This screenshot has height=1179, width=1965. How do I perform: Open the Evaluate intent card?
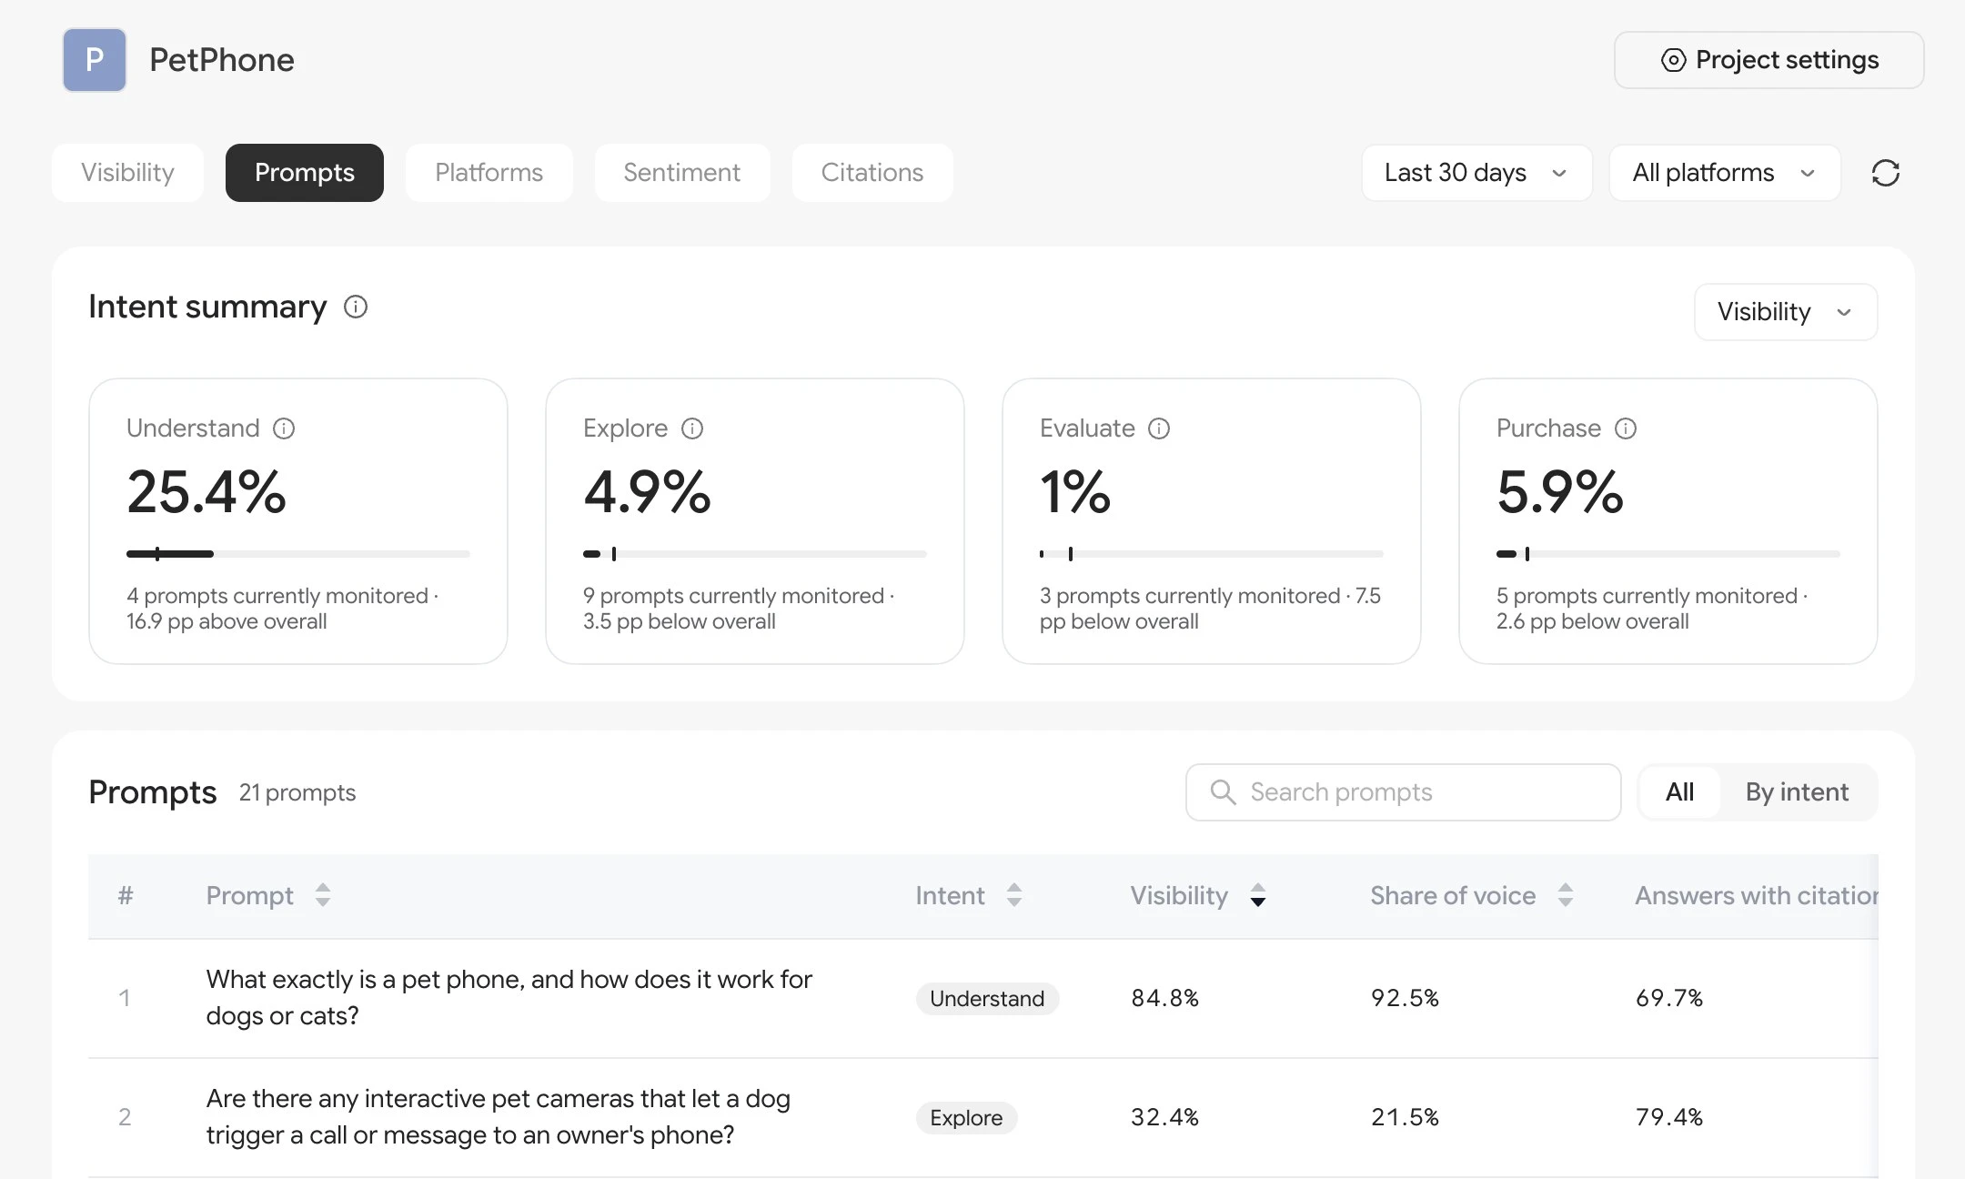[1212, 521]
